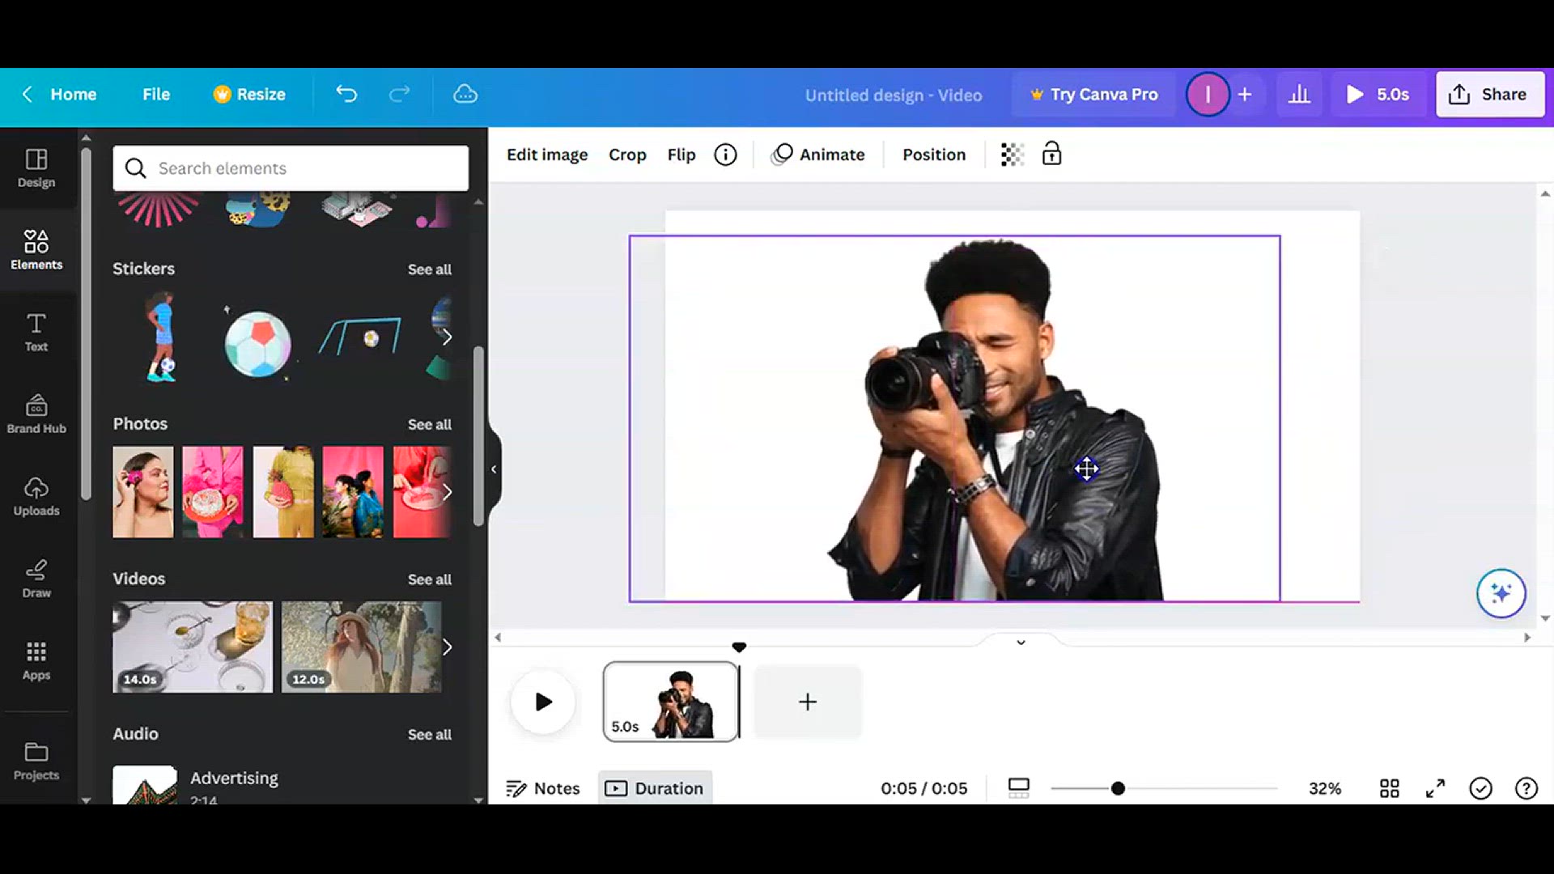1554x874 pixels.
Task: Expand Stickers row with right chevron
Action: point(447,337)
